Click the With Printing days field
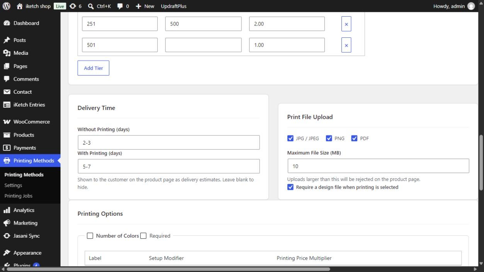 [169, 166]
